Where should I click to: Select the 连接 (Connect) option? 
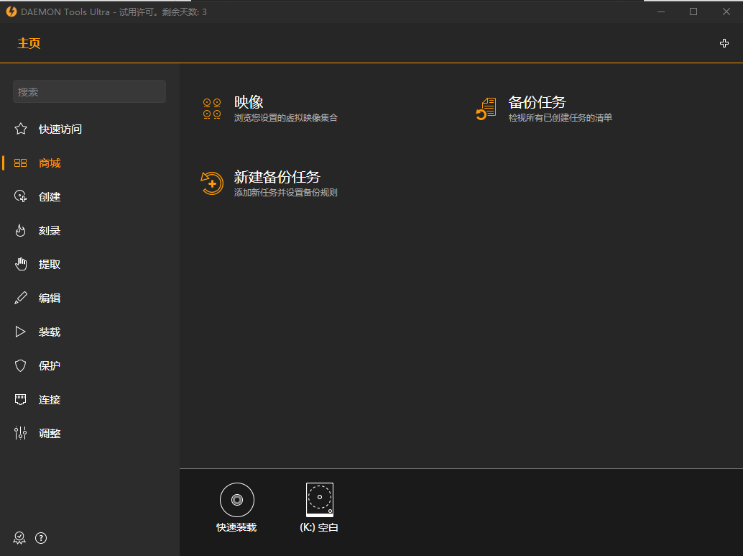(49, 399)
